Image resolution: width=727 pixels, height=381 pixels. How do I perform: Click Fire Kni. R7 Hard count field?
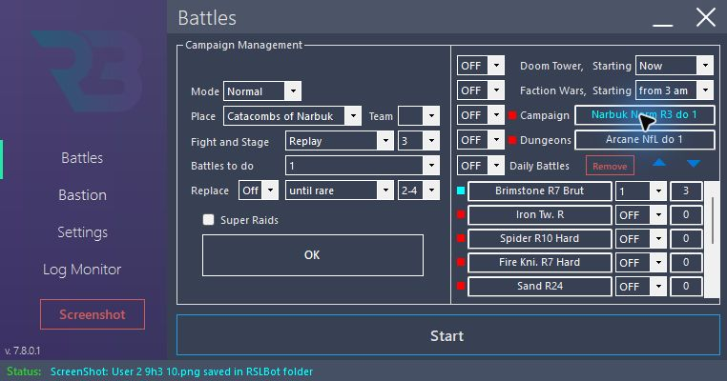(686, 263)
